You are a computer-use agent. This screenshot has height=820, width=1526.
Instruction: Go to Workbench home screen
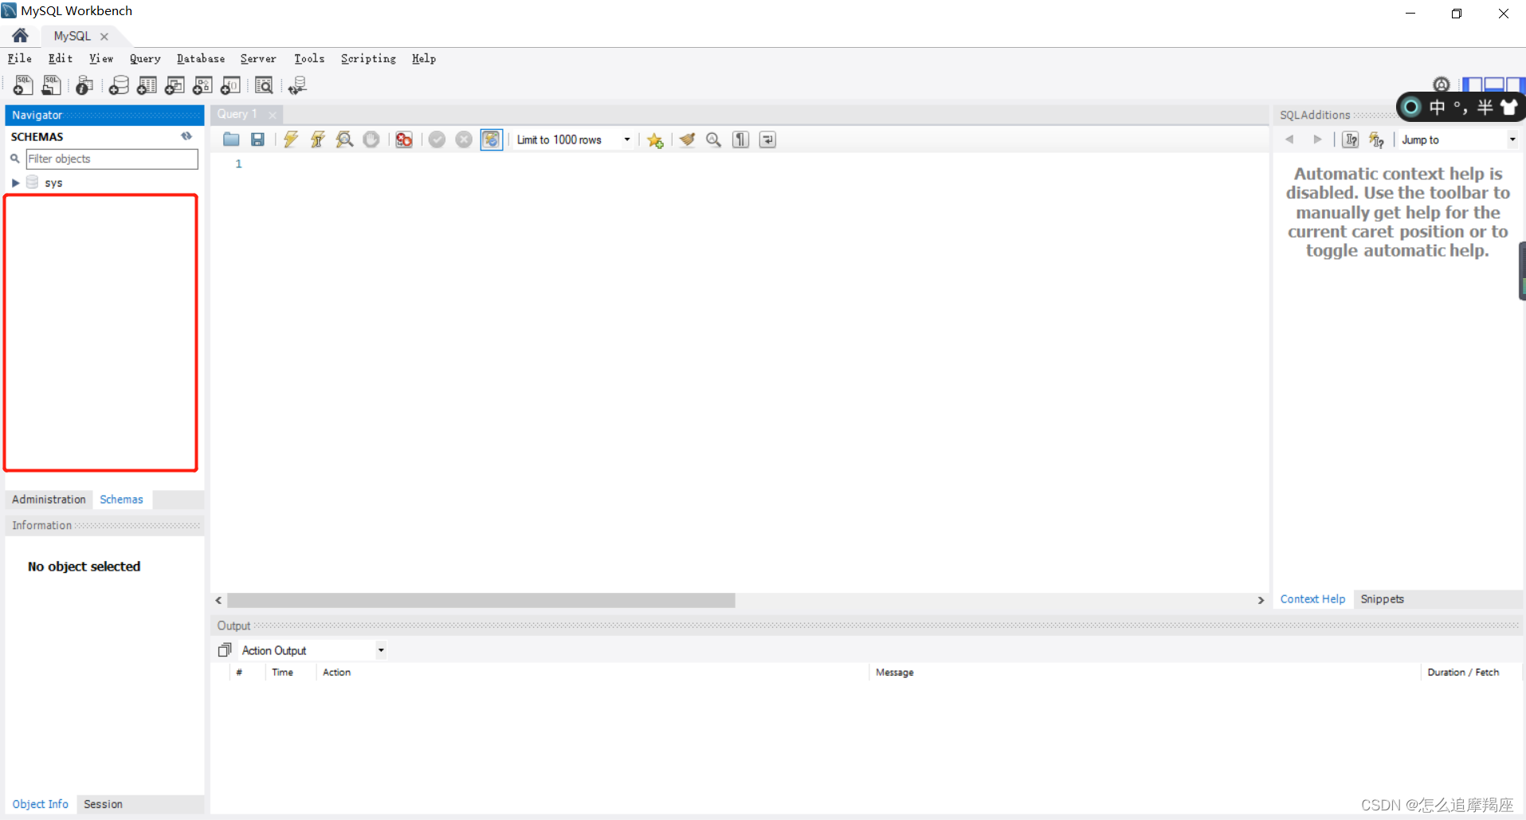[21, 35]
